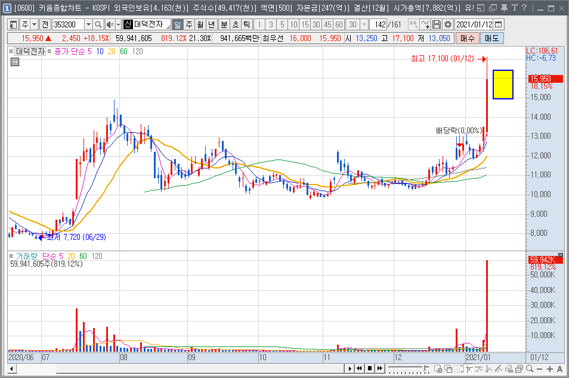Select the 15 interval preset
Image resolution: width=569 pixels, height=378 pixels.
pos(305,24)
